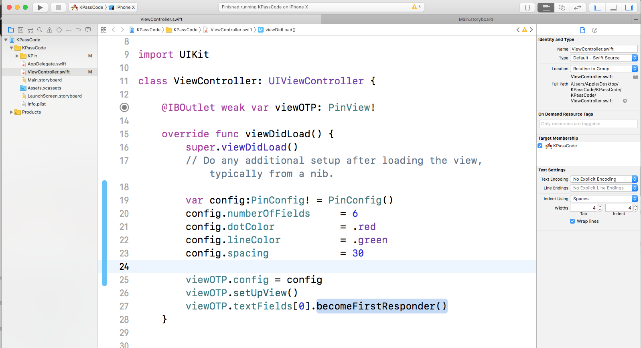Switch to the Standard editor

546,7
